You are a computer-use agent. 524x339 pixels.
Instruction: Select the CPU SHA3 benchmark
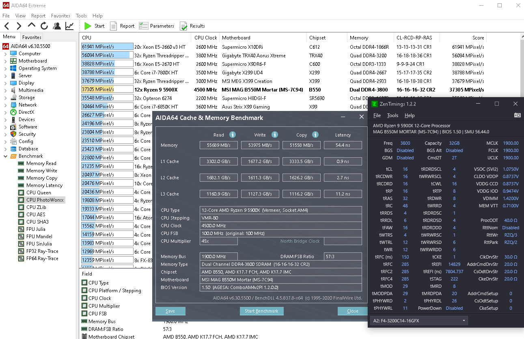pyautogui.click(x=37, y=222)
